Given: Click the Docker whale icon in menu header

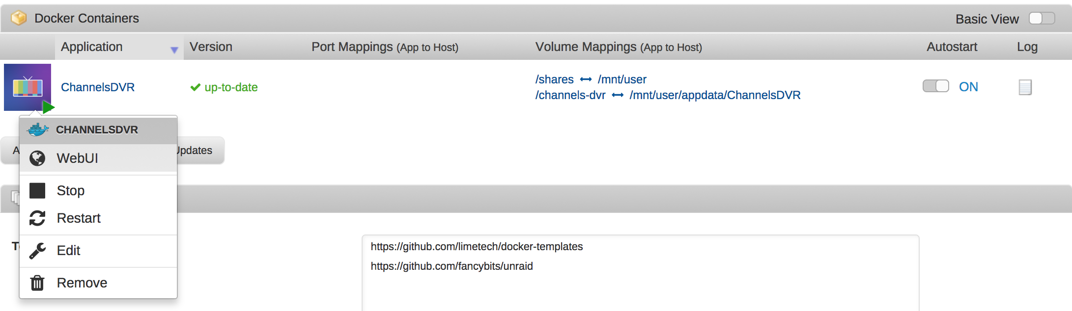Looking at the screenshot, I should click(x=38, y=130).
